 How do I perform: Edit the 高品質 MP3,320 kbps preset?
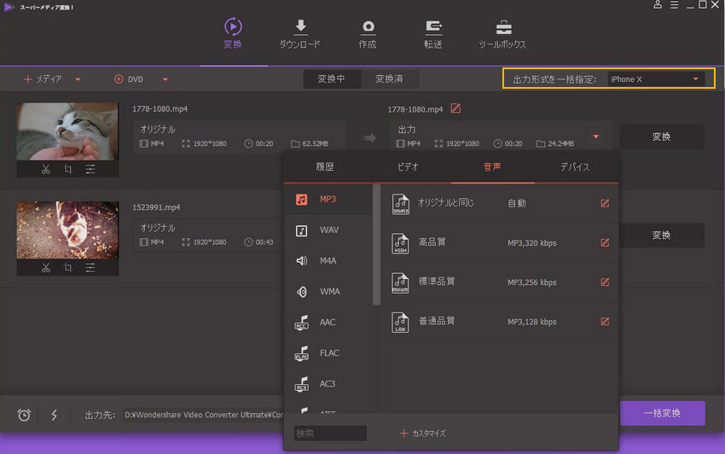point(605,242)
